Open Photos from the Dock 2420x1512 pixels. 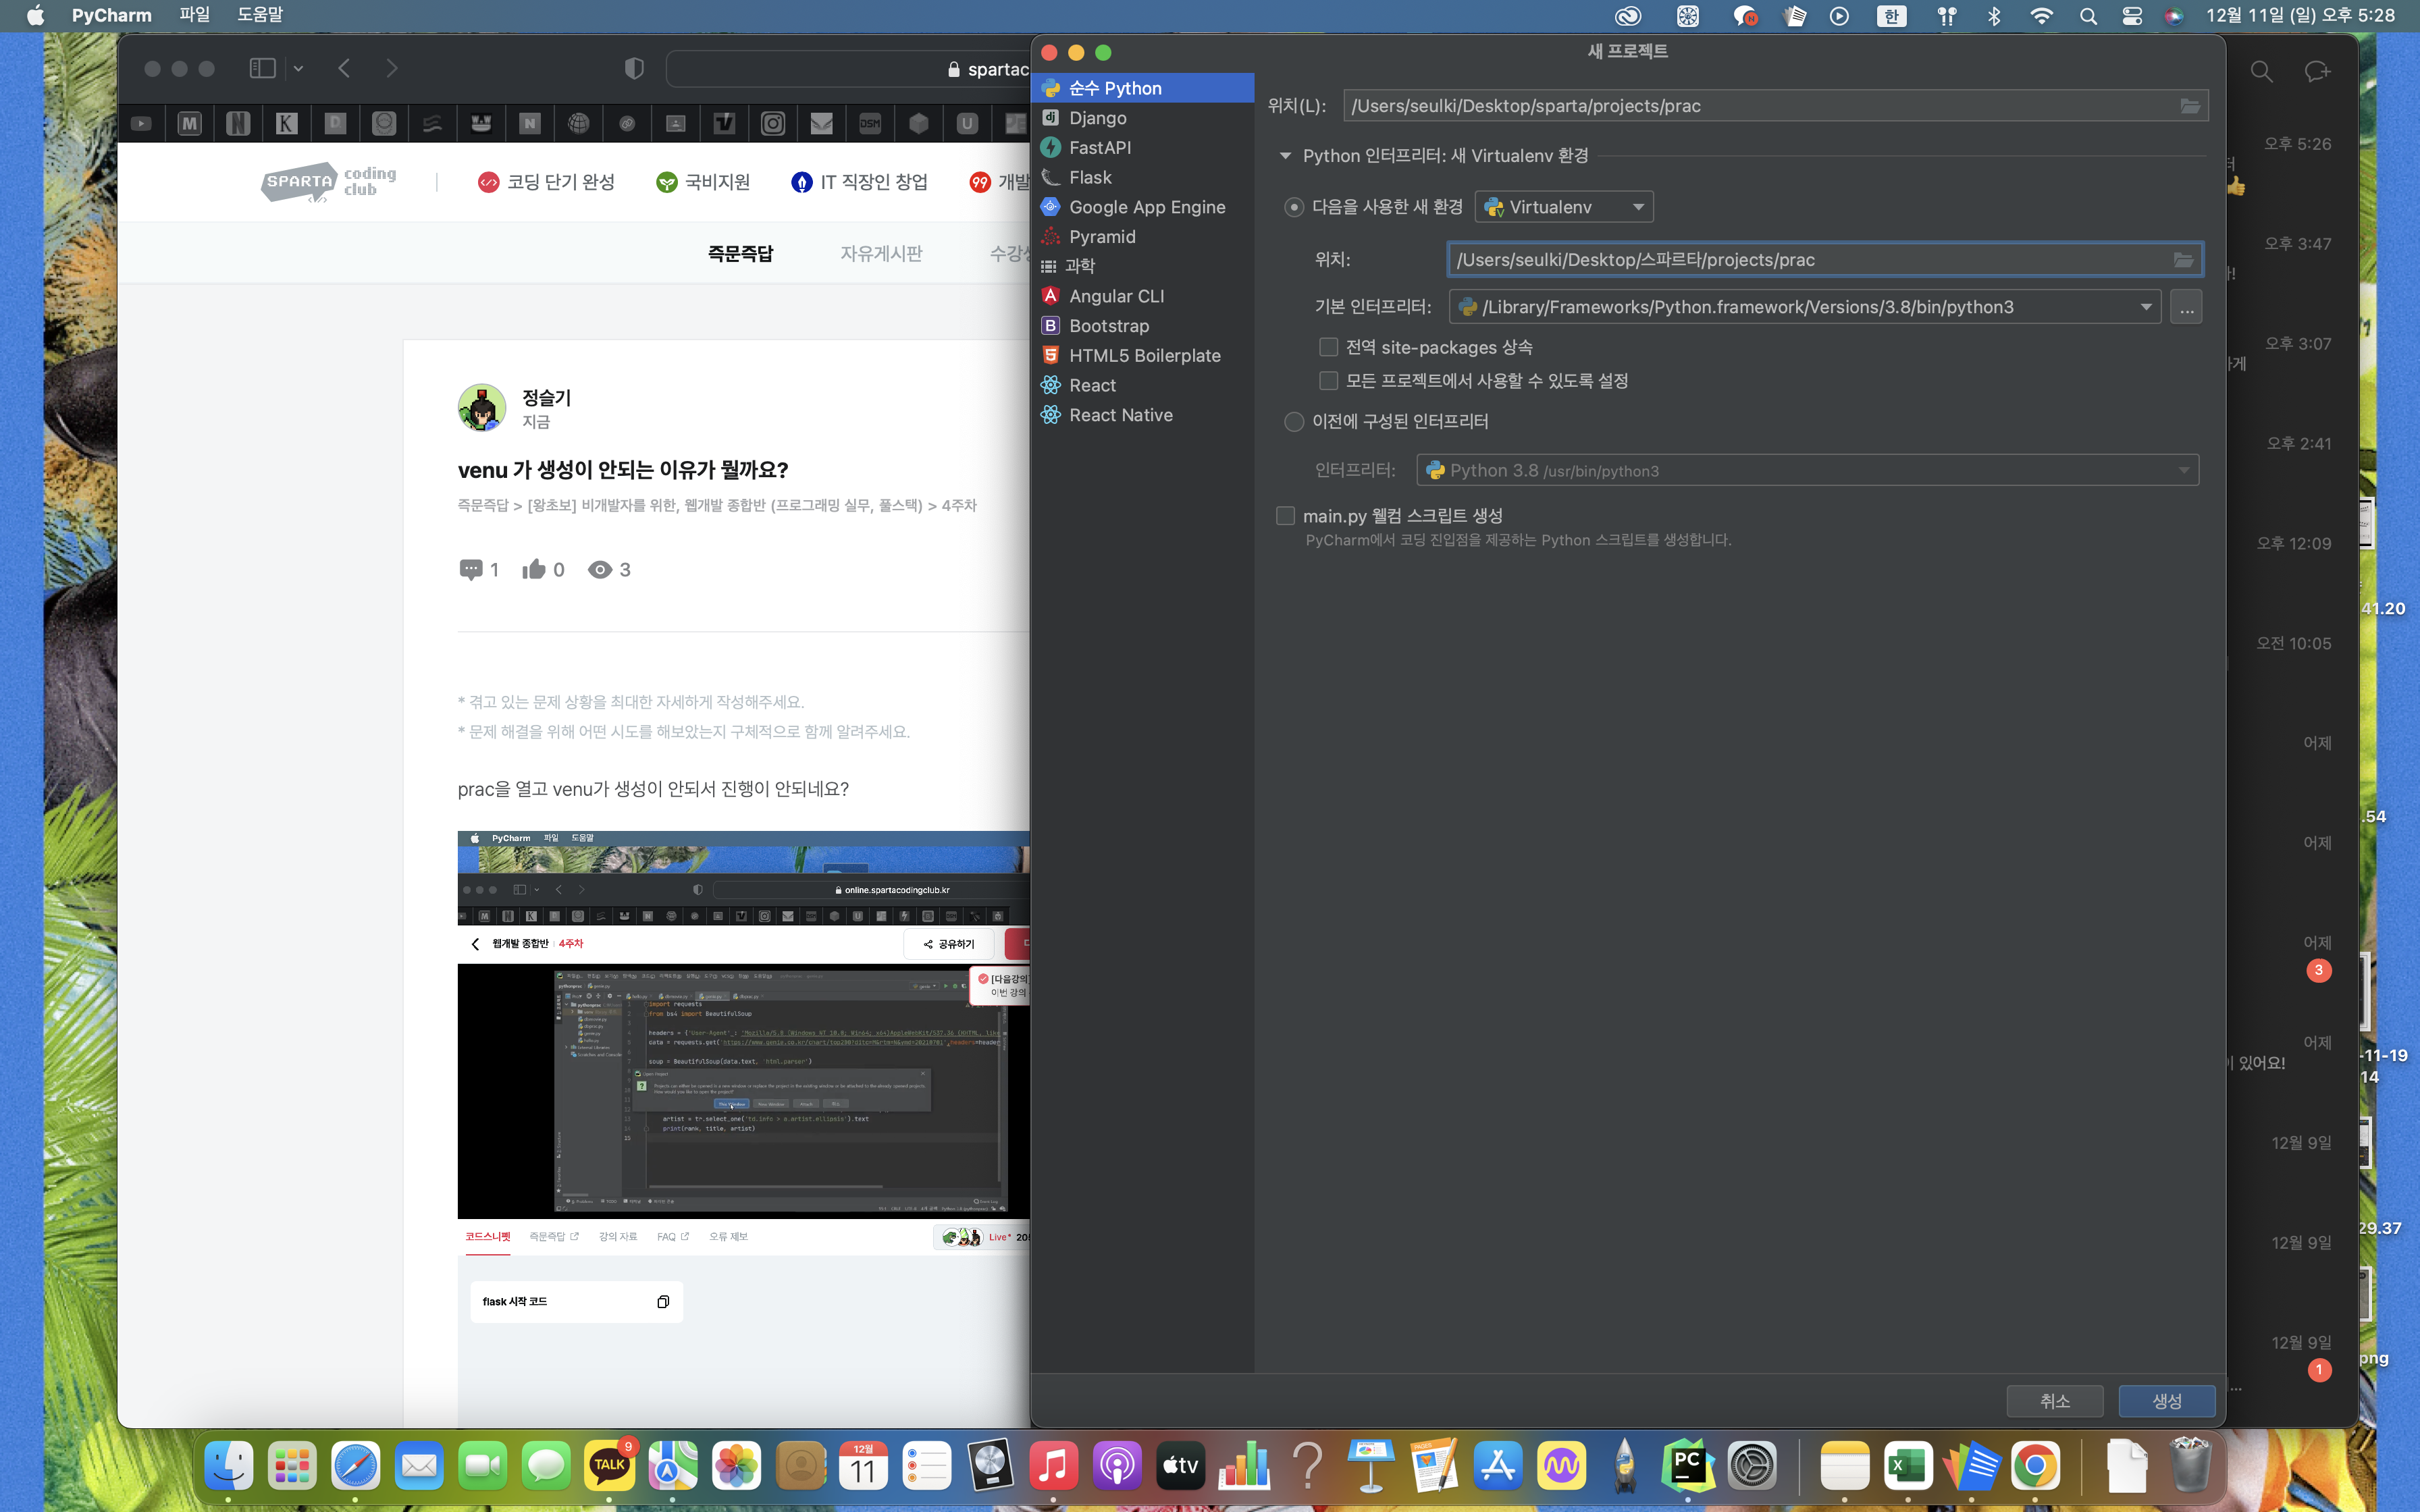coord(736,1466)
